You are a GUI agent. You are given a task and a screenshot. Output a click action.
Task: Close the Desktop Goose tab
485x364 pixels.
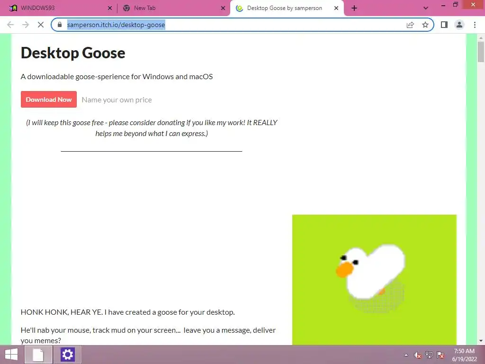pos(336,8)
